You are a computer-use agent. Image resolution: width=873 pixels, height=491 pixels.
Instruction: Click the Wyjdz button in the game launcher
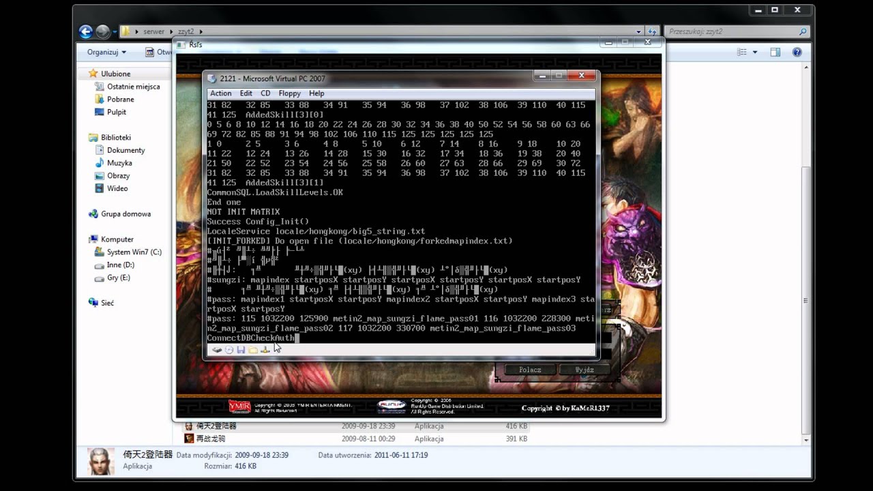(x=585, y=370)
